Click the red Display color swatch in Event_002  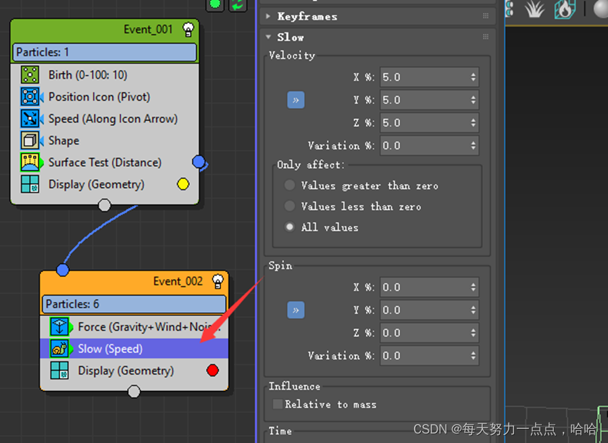click(x=213, y=370)
